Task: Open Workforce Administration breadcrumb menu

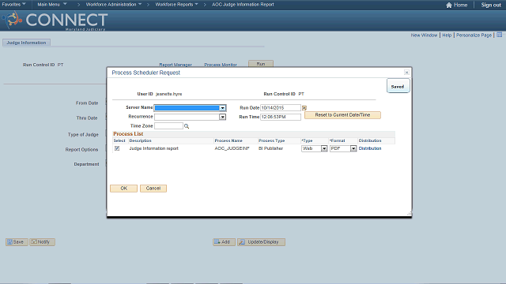Action: click(114, 5)
